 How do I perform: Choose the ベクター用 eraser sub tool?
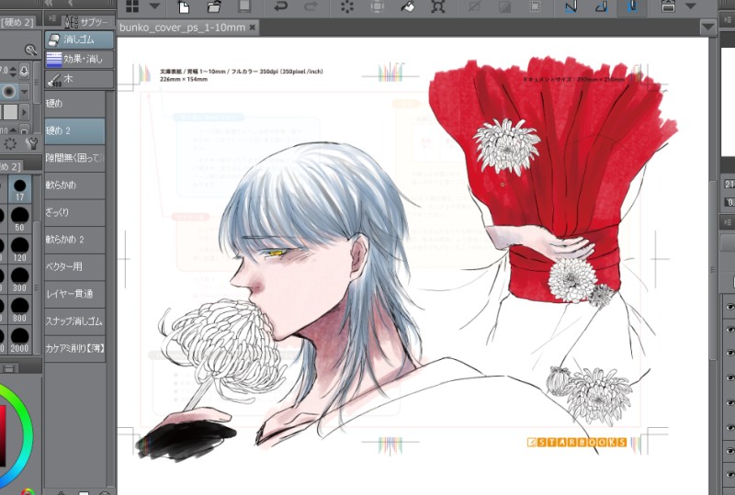click(x=74, y=266)
